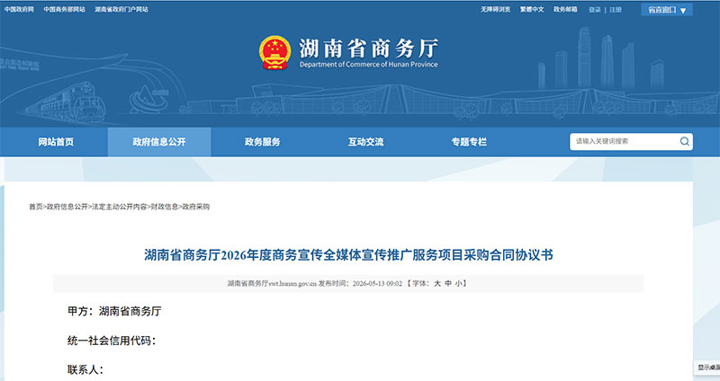This screenshot has width=720, height=381.
Task: Open 中国政府网 top link
Action: tap(19, 10)
